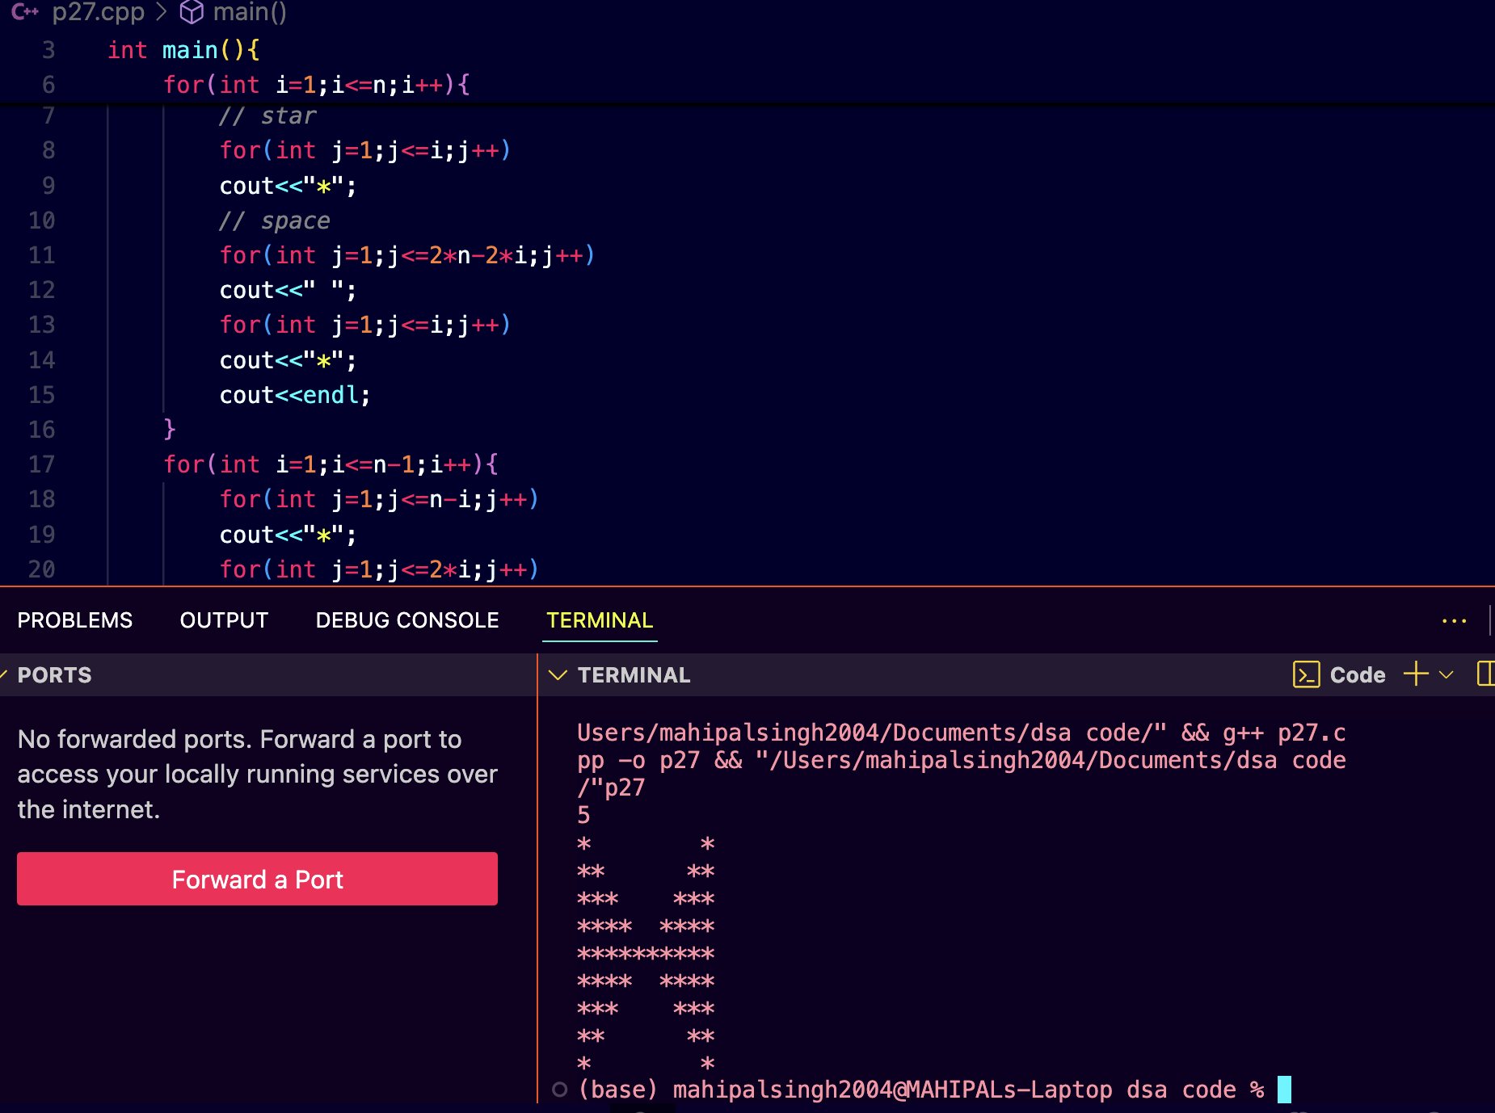Select main() breadcrumb label
This screenshot has width=1495, height=1113.
click(x=250, y=12)
